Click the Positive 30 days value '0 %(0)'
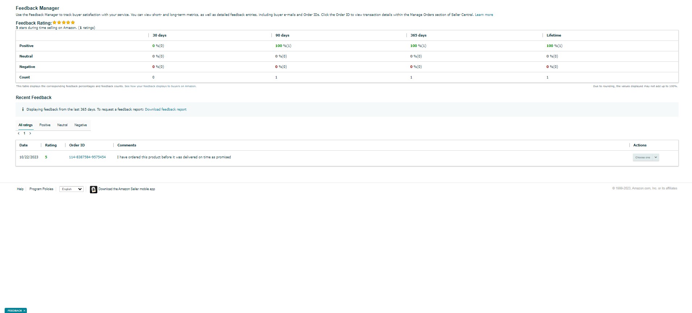Screen dimensions: 692x313 pyautogui.click(x=158, y=46)
